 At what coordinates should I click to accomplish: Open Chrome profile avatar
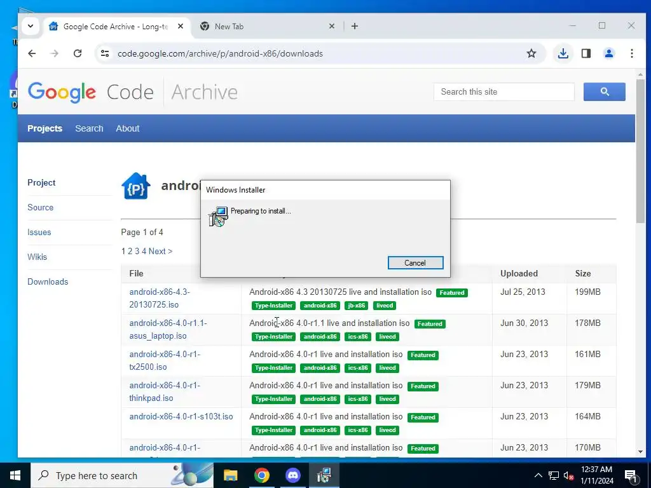pyautogui.click(x=608, y=53)
